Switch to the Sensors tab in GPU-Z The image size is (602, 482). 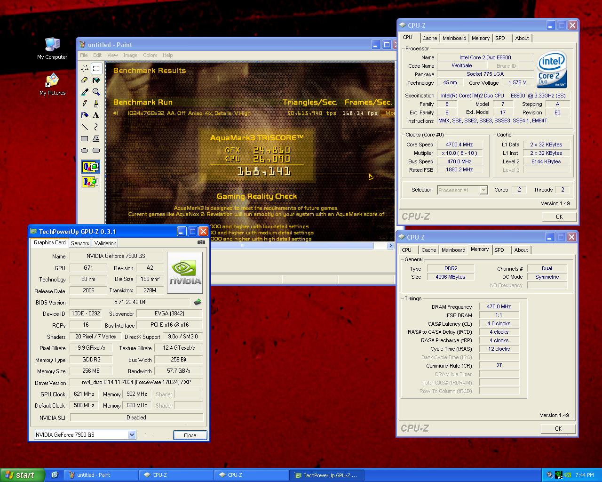click(x=80, y=243)
